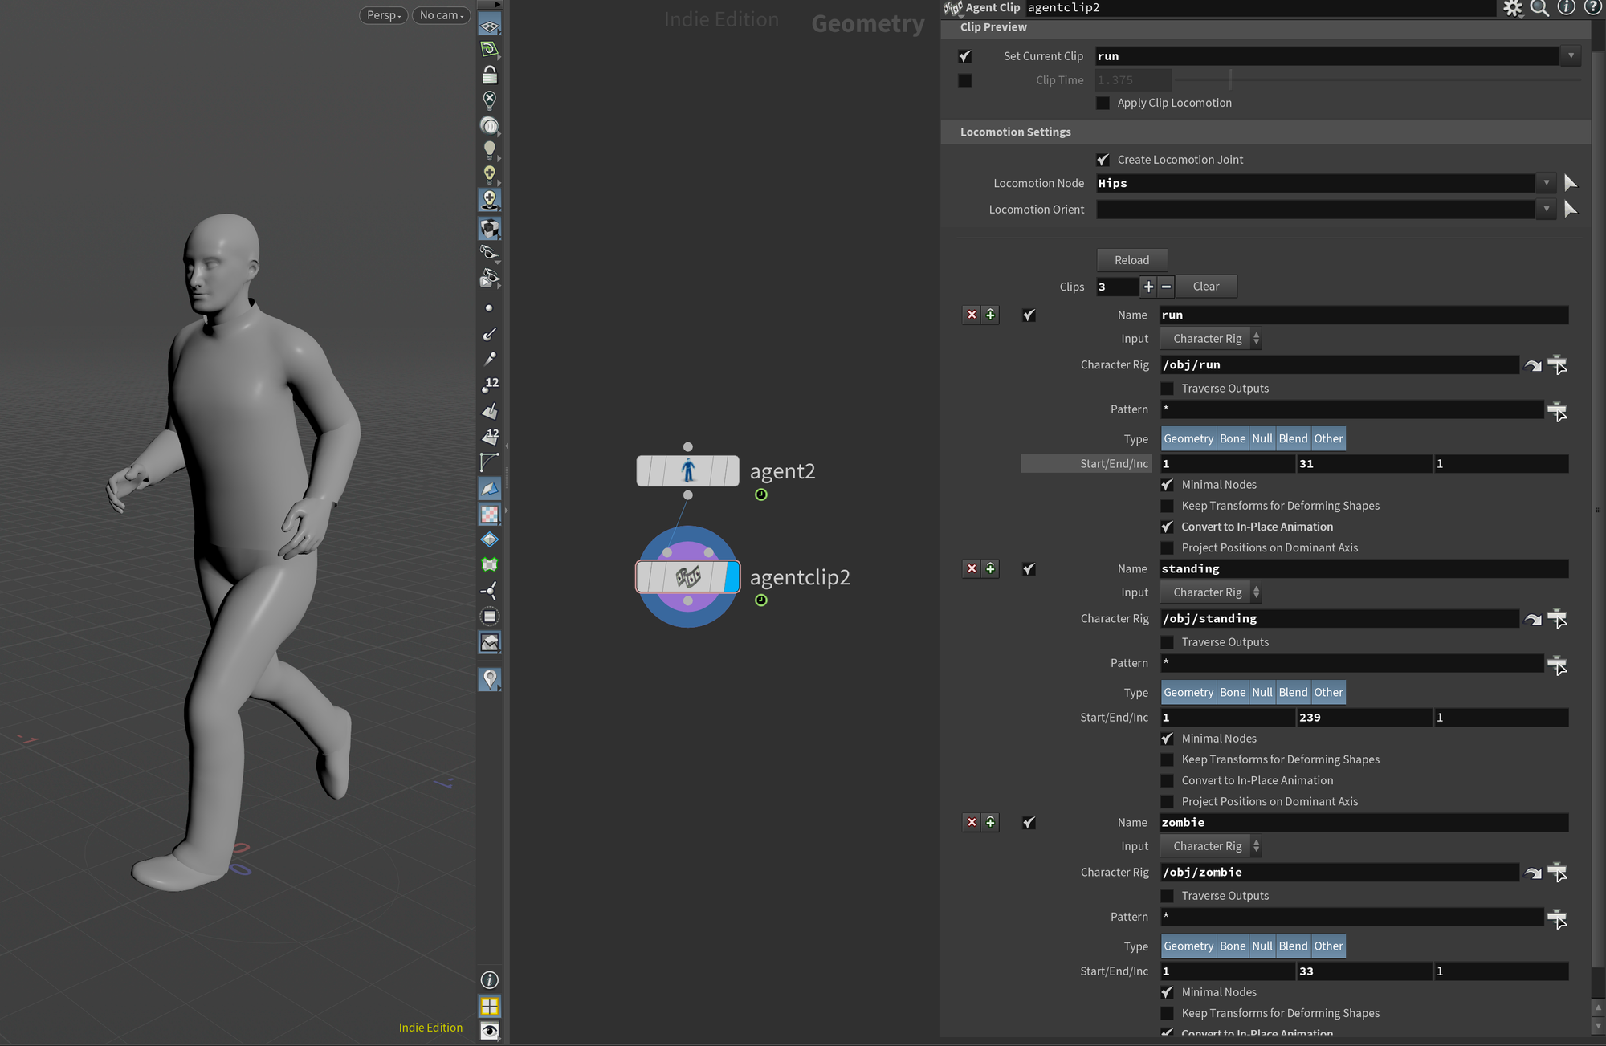The width and height of the screenshot is (1606, 1046).
Task: Toggle the Geometry type for run clip
Action: [1188, 438]
